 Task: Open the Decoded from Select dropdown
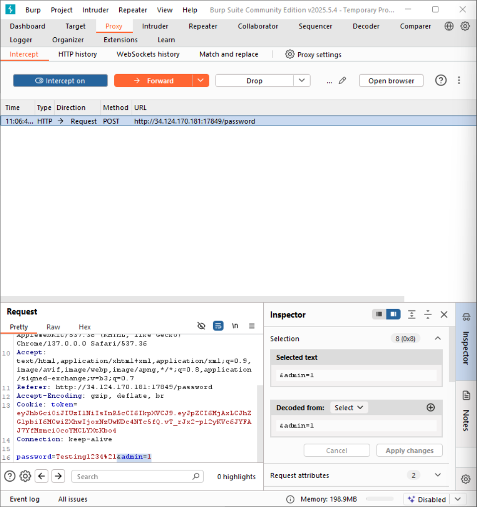pos(348,408)
